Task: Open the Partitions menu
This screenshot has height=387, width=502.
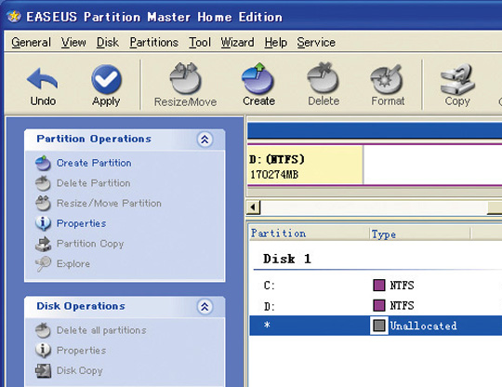Action: [x=154, y=42]
